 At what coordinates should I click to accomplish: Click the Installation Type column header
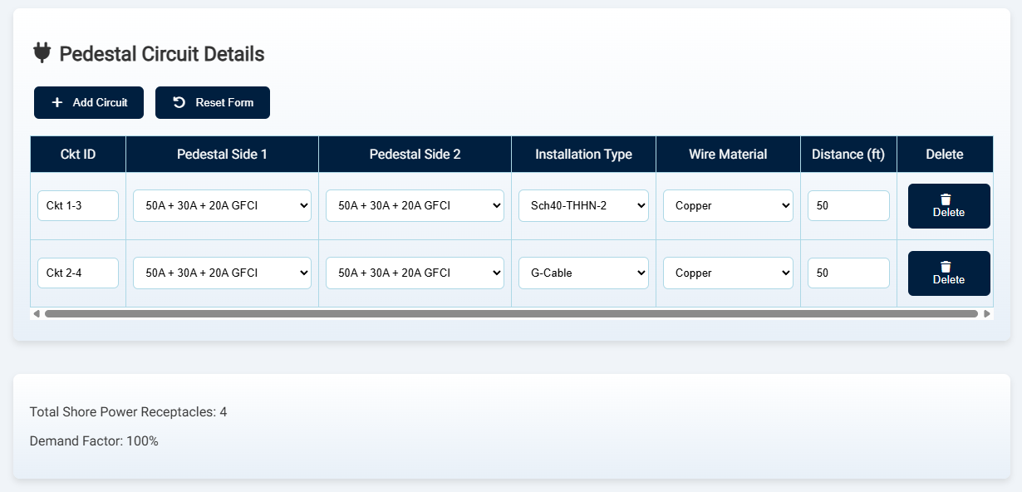tap(583, 155)
